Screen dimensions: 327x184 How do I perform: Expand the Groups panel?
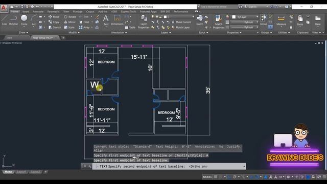coord(266,33)
